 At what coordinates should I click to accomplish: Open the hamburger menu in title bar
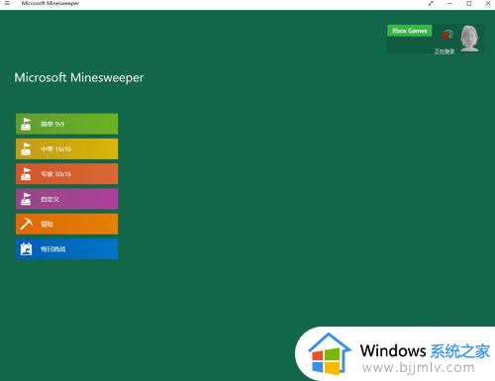(7, 3)
